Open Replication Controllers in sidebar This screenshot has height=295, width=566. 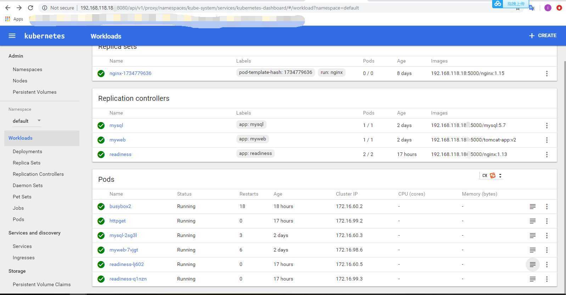click(x=38, y=174)
